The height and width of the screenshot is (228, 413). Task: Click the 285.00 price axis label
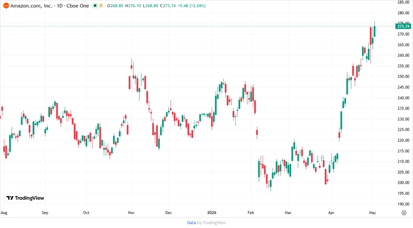[x=403, y=2]
